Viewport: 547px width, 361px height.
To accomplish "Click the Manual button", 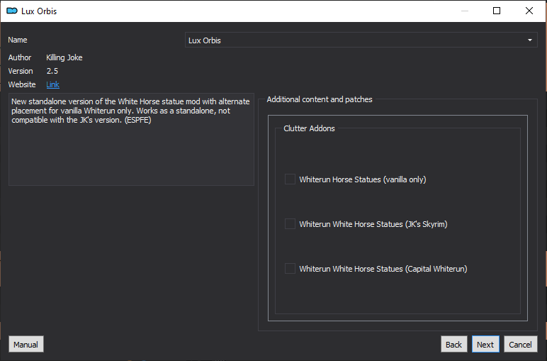I will pos(26,344).
